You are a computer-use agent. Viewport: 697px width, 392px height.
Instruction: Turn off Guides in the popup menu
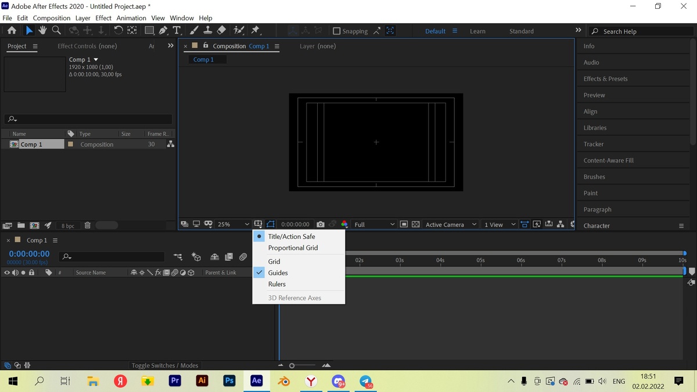click(278, 273)
